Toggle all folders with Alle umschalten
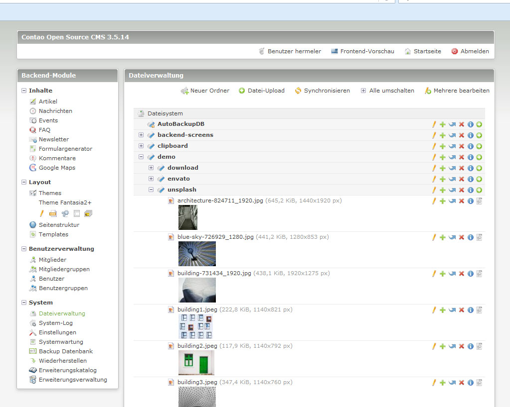The width and height of the screenshot is (510, 407). (x=387, y=91)
